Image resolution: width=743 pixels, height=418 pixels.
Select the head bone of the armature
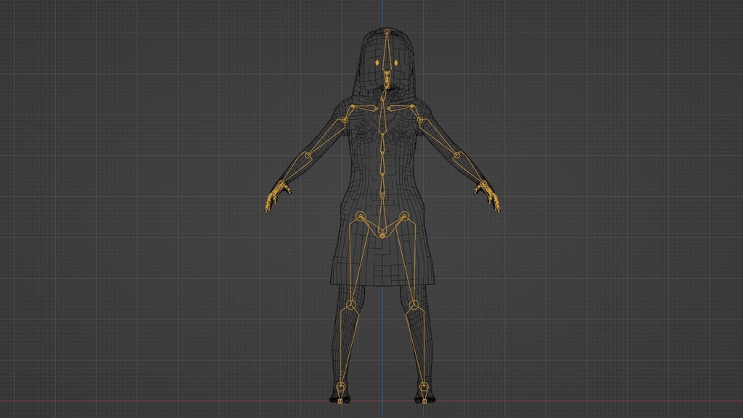(x=387, y=44)
